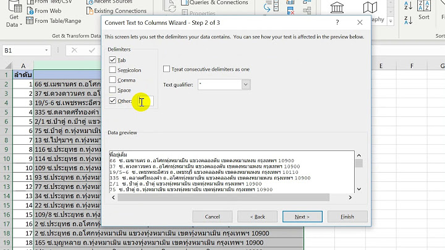Click the Other delimiter text box

(146, 101)
